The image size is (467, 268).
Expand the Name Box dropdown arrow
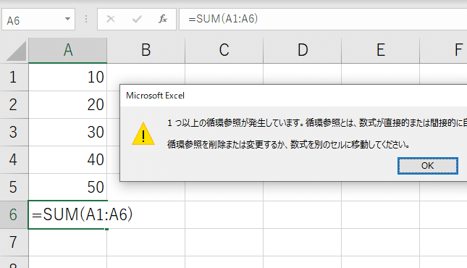67,19
